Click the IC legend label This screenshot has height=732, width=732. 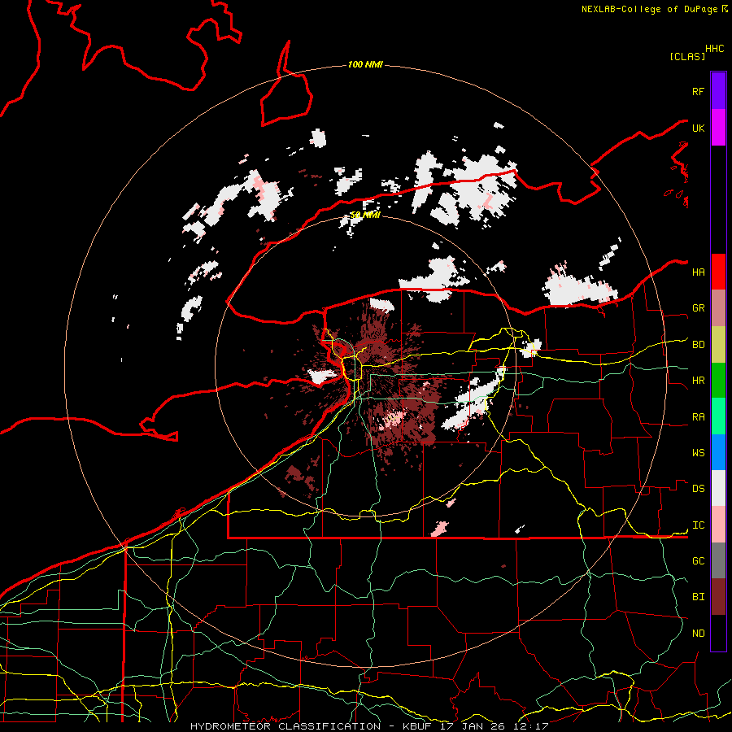click(698, 525)
